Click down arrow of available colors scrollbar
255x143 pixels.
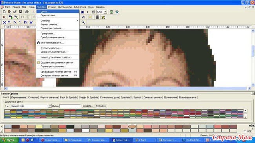click(246, 117)
